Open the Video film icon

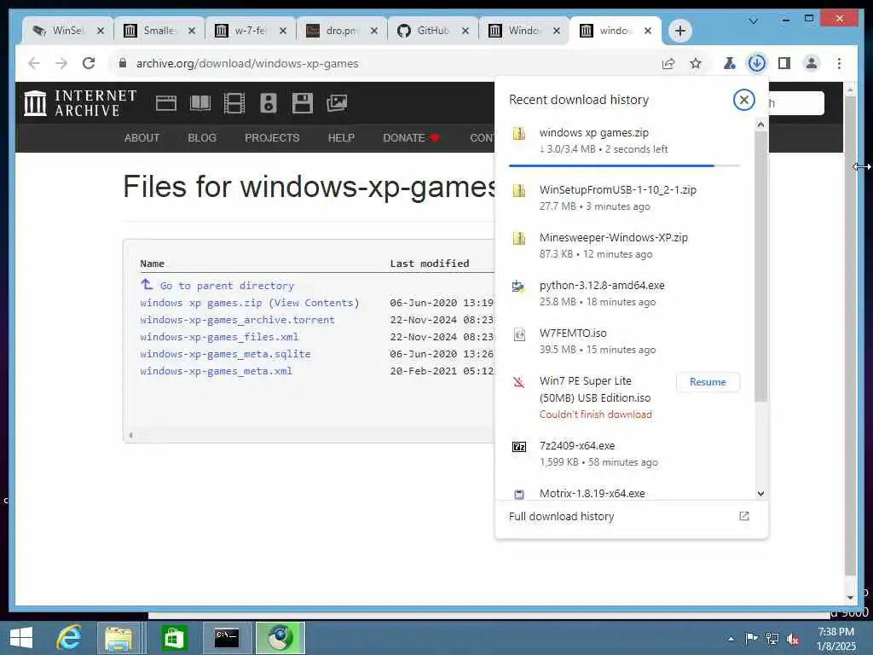coord(234,103)
